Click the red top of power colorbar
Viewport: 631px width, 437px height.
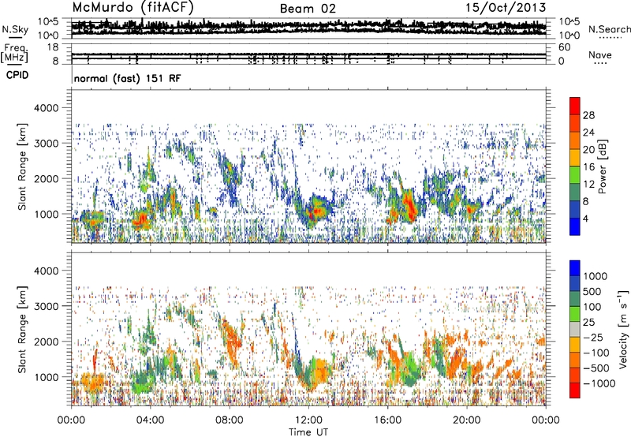click(x=575, y=106)
